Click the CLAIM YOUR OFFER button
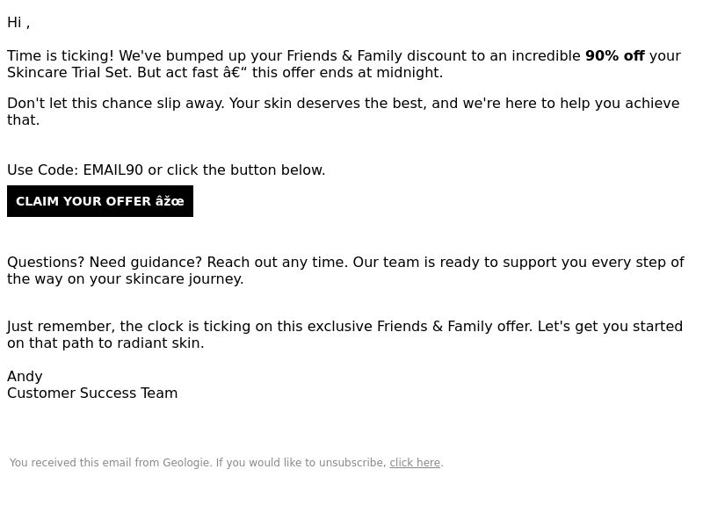The width and height of the screenshot is (703, 527). coord(100,201)
